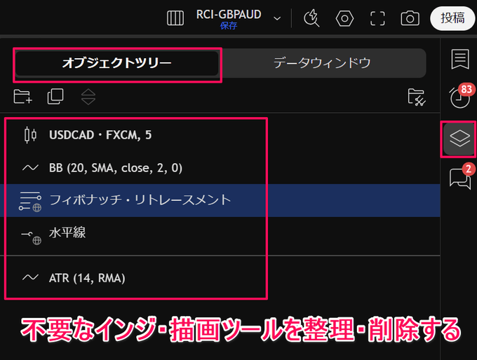Click the candlestick icon beside USDCAD
This screenshot has width=477, height=360.
(30, 135)
